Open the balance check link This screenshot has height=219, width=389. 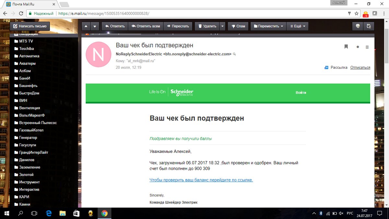click(201, 180)
